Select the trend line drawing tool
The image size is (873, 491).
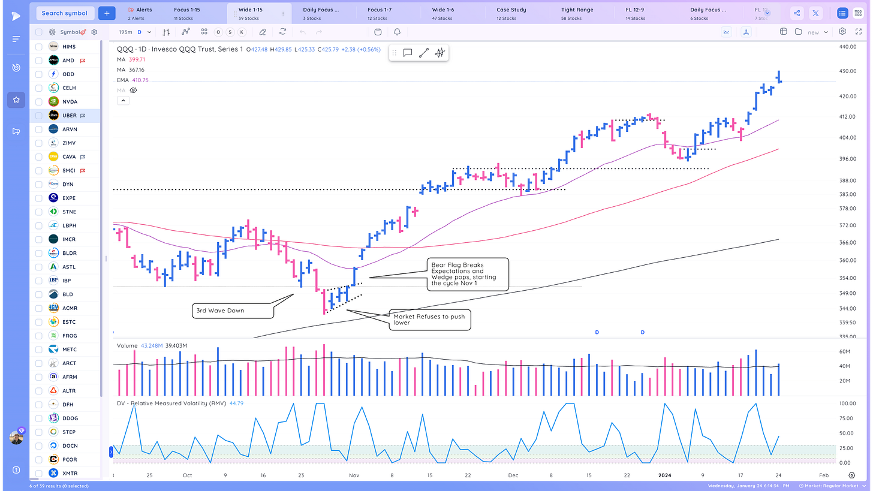(423, 53)
